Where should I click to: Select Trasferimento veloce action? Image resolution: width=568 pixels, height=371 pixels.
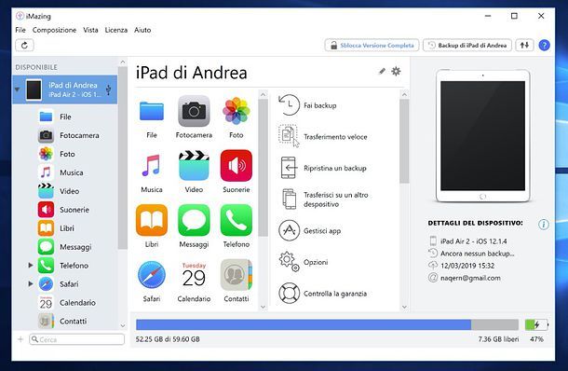[322, 136]
